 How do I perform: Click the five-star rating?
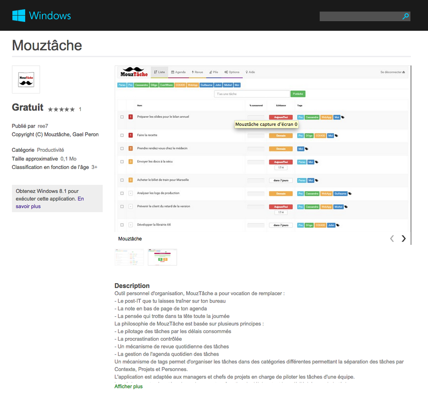pos(61,109)
